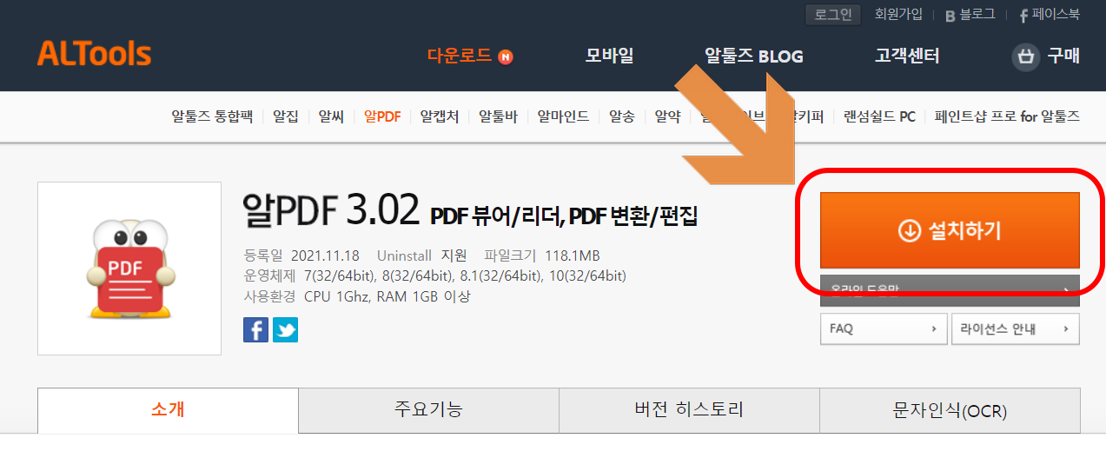
Task: Click the ALTools logo
Action: [94, 54]
